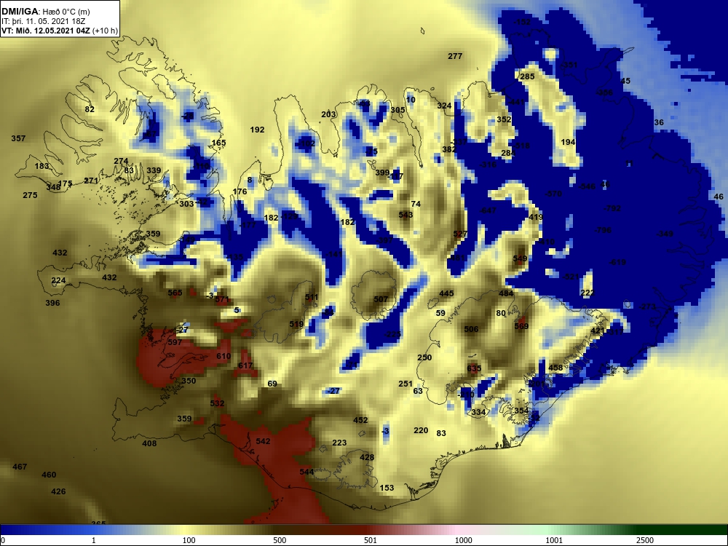
Task: Click the map value '153' on the south coast
Action: click(387, 488)
